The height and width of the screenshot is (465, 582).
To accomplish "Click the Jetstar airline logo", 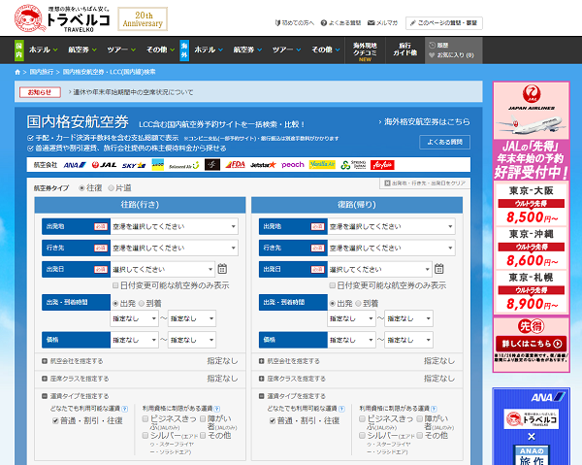I will pyautogui.click(x=263, y=165).
